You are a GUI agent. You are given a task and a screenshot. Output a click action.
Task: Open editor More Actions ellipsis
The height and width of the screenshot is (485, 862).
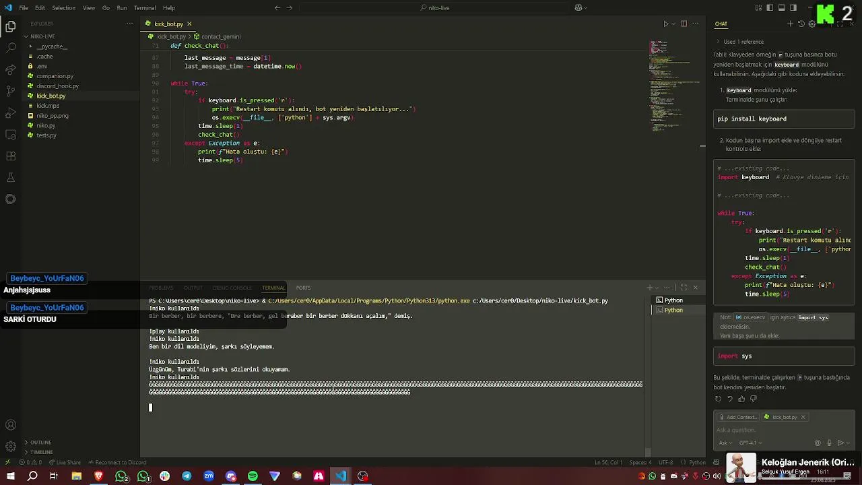pyautogui.click(x=696, y=24)
